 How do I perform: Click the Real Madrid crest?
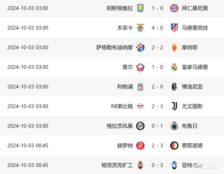pyautogui.click(x=174, y=67)
